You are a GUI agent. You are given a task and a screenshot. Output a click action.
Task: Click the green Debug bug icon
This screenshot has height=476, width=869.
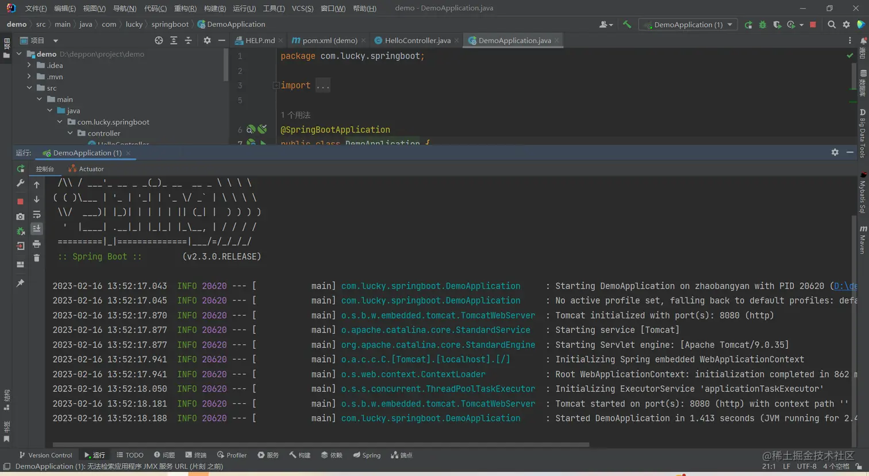[x=763, y=25]
